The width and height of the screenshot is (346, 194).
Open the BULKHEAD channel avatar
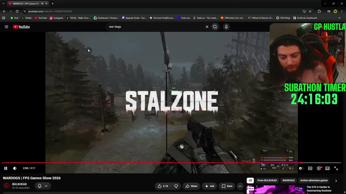click(6, 186)
